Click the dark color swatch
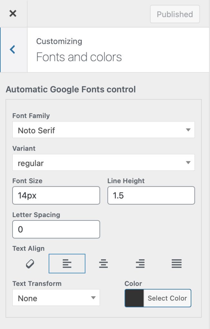Screen dimensions: 210x329 pyautogui.click(x=134, y=298)
